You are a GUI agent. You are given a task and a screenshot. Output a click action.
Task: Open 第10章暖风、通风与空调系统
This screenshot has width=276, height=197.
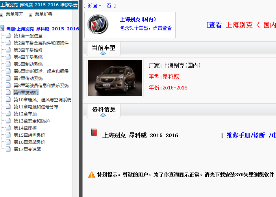coord(43,100)
